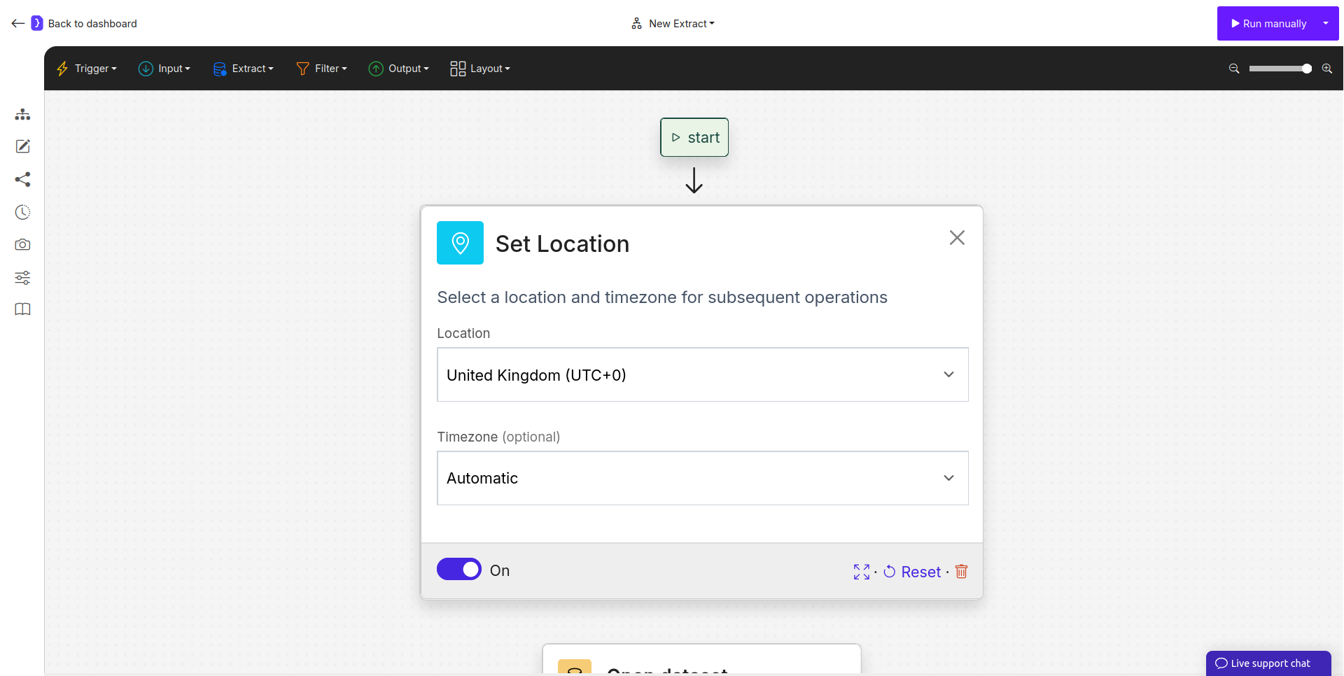Click the start node on the canvas
Image resolution: width=1344 pixels, height=676 pixels.
694,137
